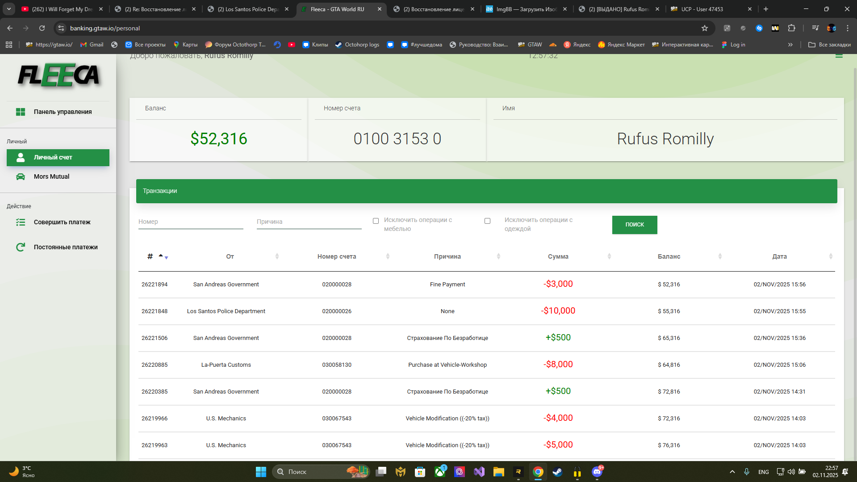Viewport: 857px width, 482px height.
Task: Select transaction number 26220885
Action: click(x=155, y=365)
